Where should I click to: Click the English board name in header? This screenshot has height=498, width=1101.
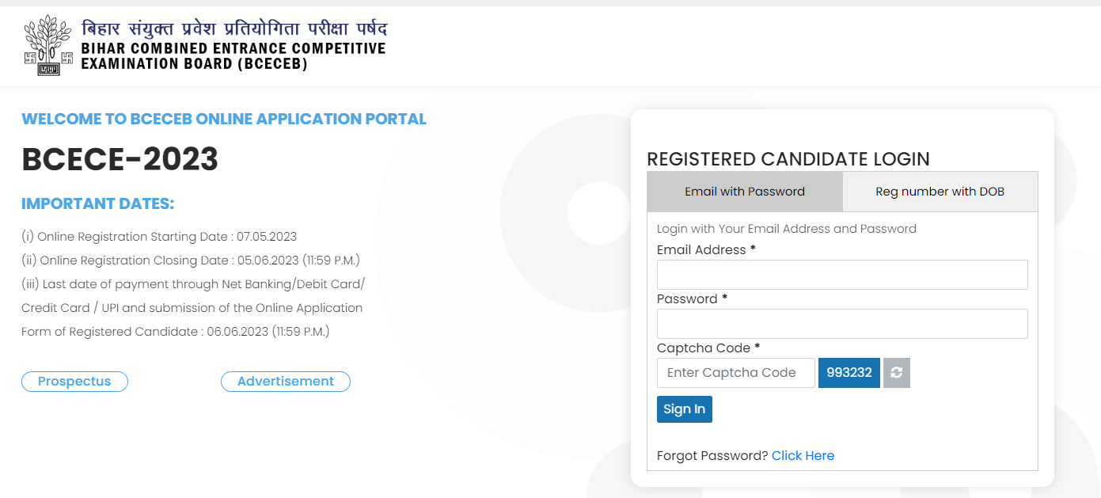233,56
